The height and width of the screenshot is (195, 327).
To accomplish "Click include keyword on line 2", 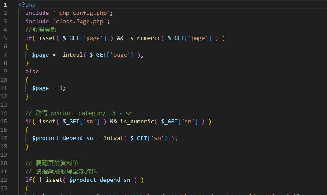I will point(37,13).
